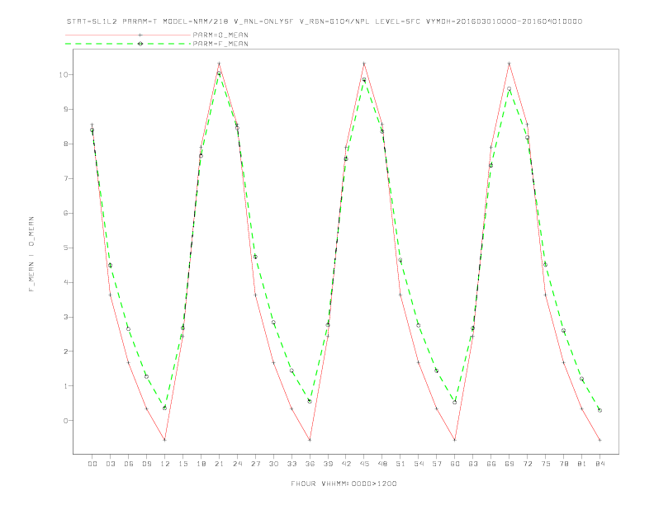Viewport: 654px width, 505px height.
Task: Click x-axis tick label 39
Action: 328,464
